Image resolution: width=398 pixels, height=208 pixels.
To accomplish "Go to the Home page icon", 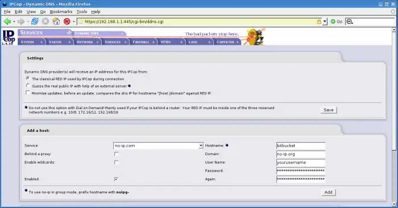I will click(56, 21).
